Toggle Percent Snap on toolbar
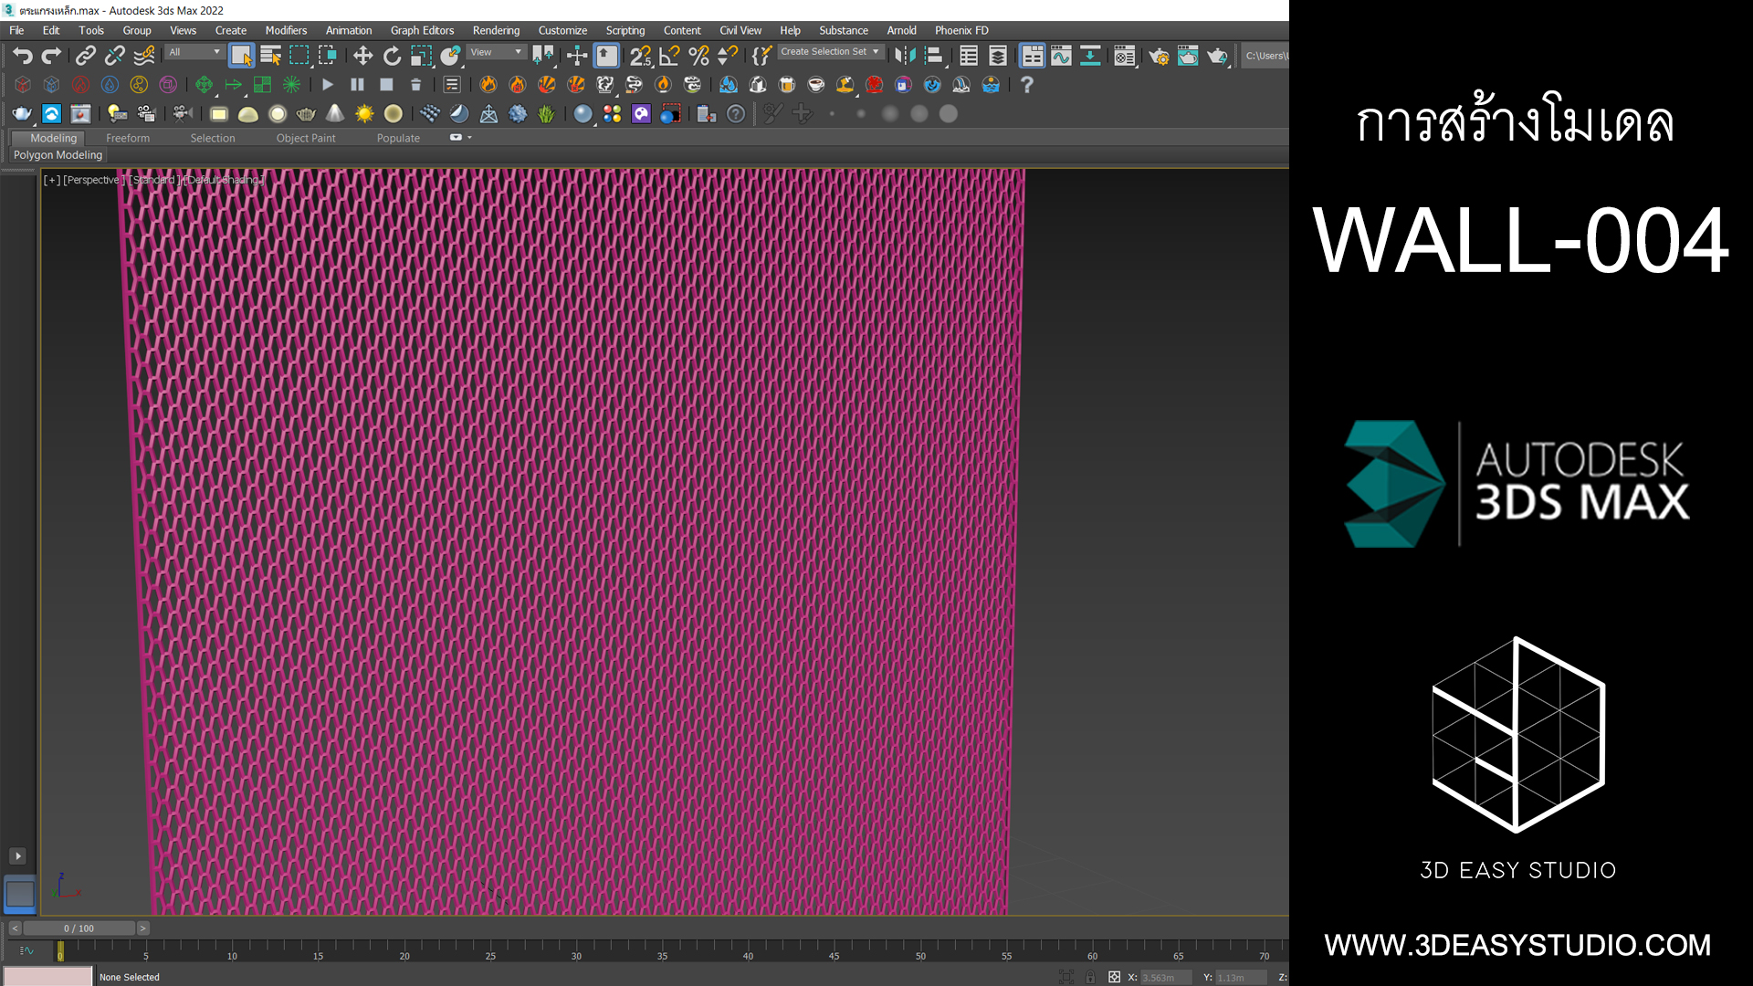Viewport: 1753px width, 986px height. pyautogui.click(x=698, y=56)
